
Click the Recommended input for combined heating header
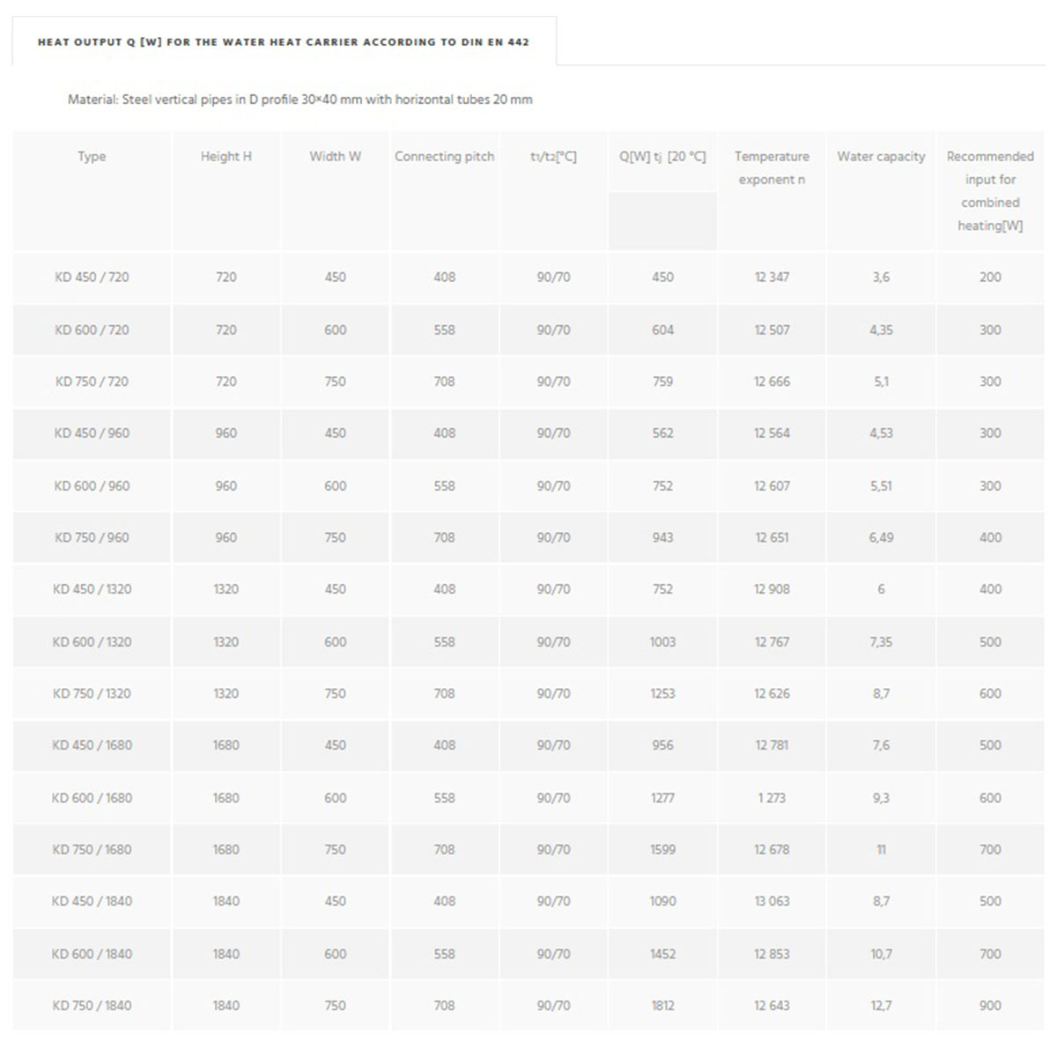click(x=990, y=190)
